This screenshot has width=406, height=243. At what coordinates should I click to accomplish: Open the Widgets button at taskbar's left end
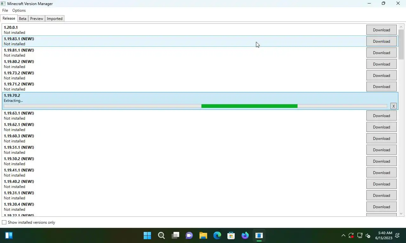pos(9,235)
